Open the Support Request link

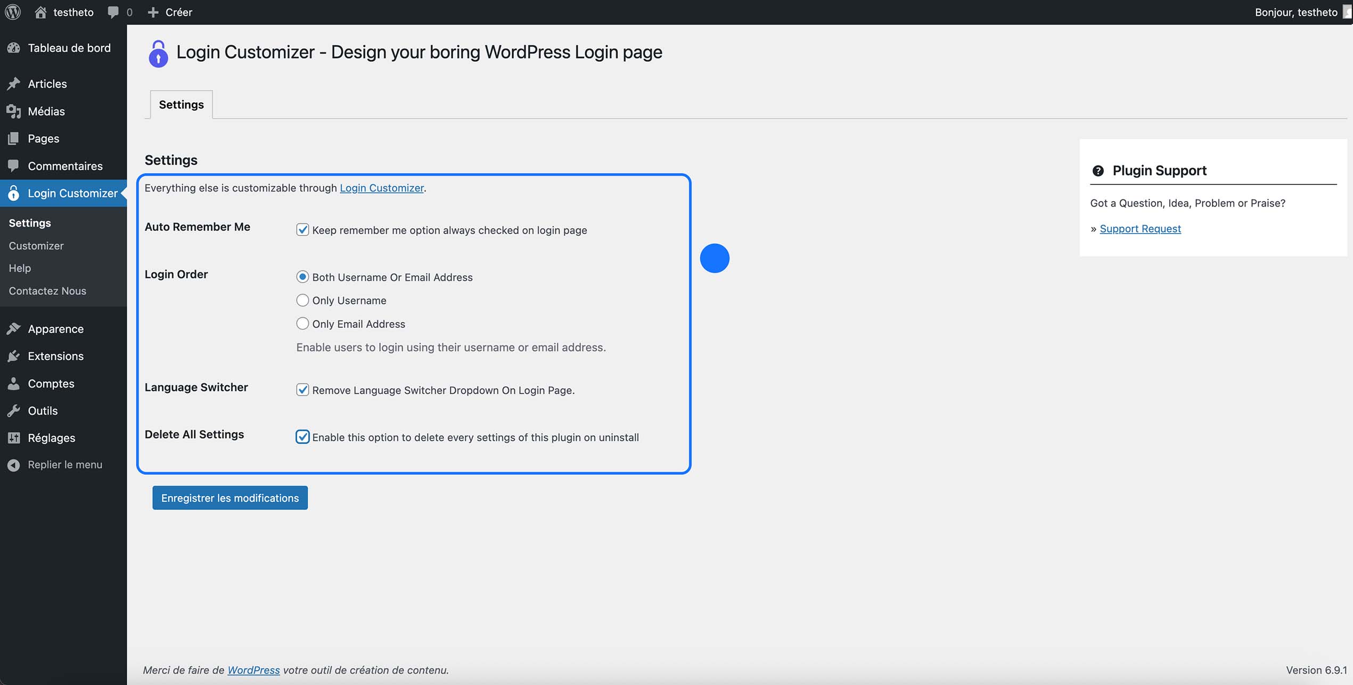1140,228
